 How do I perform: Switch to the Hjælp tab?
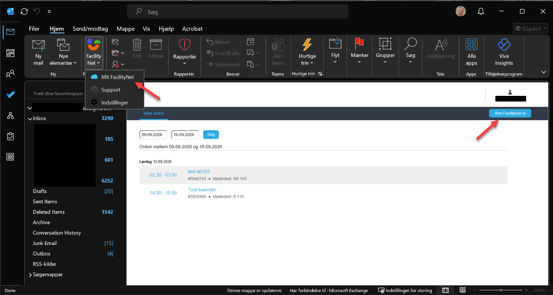click(x=166, y=29)
